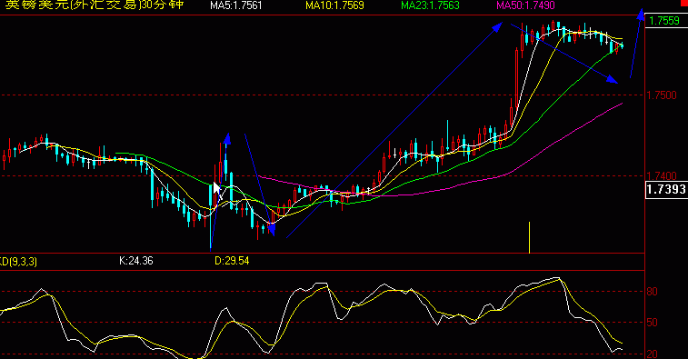Select the MA50:1.7490 indicator label
The height and width of the screenshot is (359, 688).
pos(525,5)
